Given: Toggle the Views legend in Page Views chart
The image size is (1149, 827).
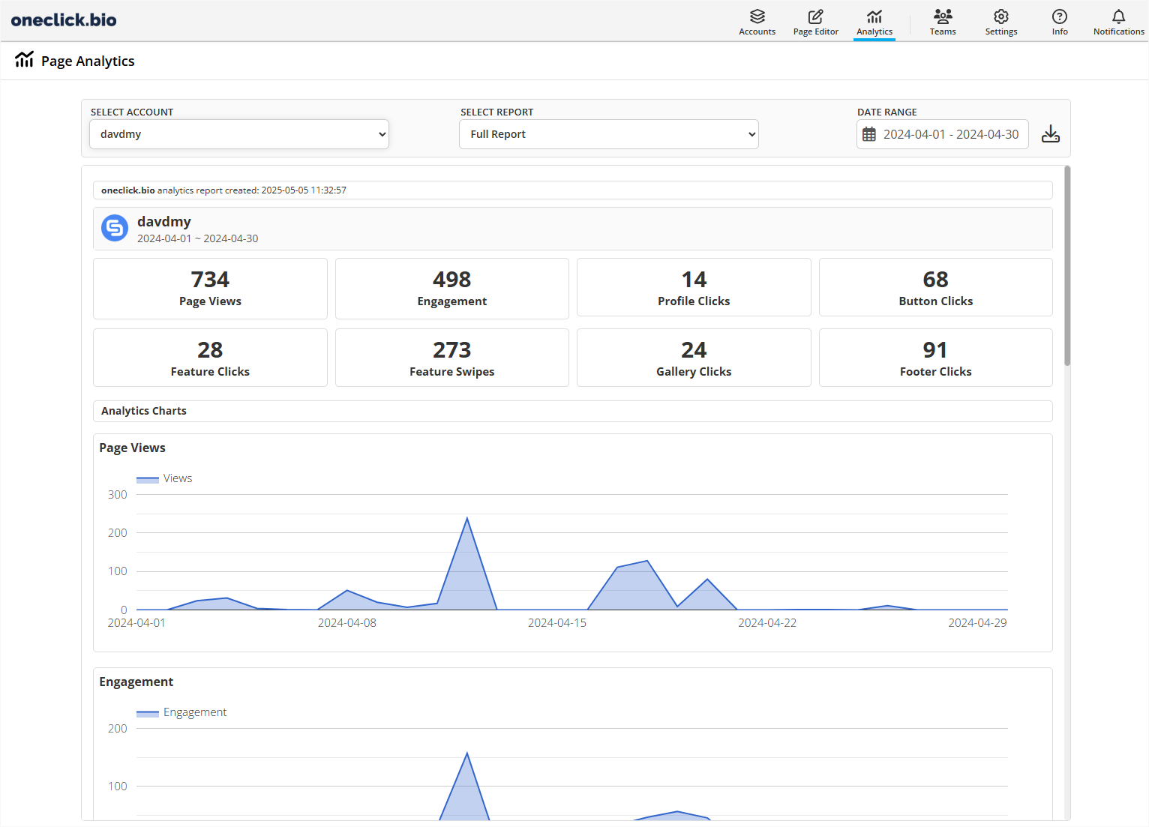Looking at the screenshot, I should (164, 478).
